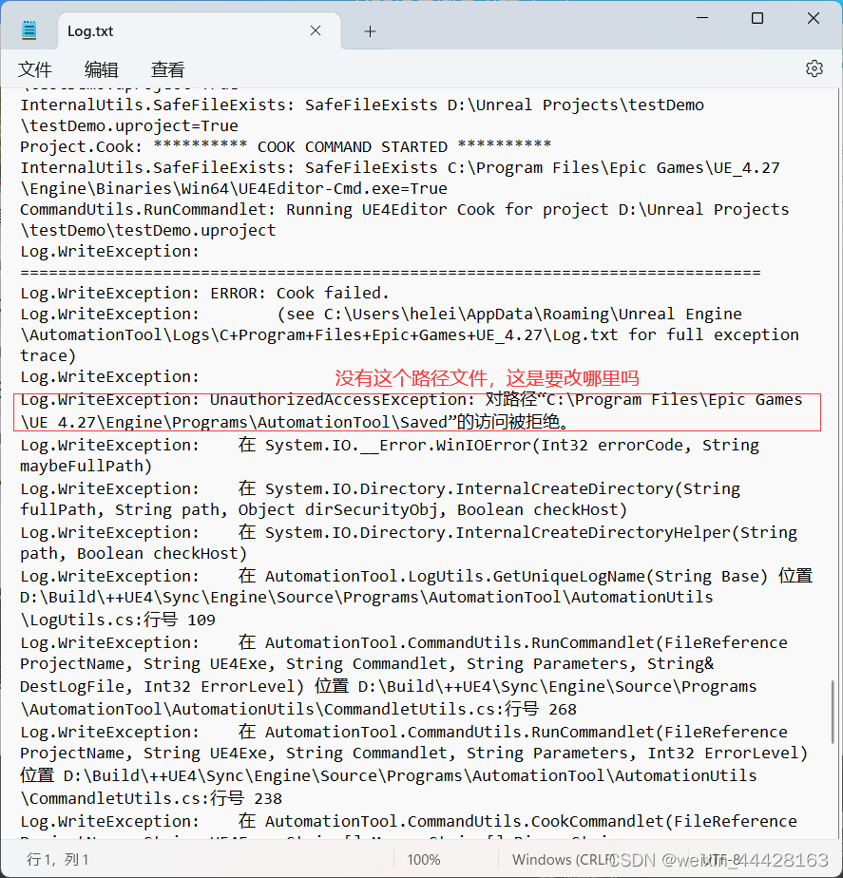Screen dimensions: 843x878
Task: Close the Log.txt tab
Action: tap(316, 30)
